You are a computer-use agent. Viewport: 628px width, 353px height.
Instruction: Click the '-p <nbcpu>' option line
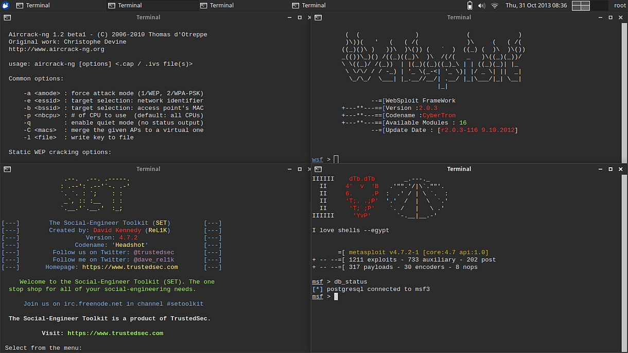coord(113,116)
